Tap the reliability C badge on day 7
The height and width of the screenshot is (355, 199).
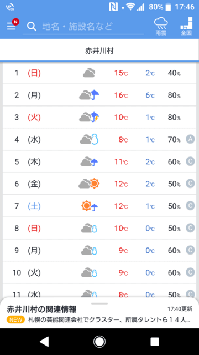[190, 206]
